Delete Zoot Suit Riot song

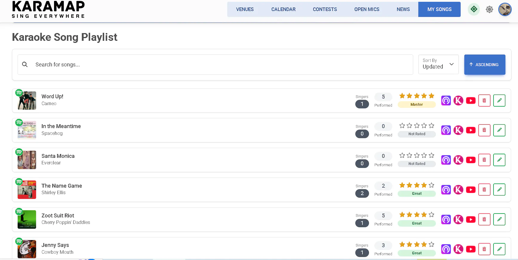click(x=484, y=219)
